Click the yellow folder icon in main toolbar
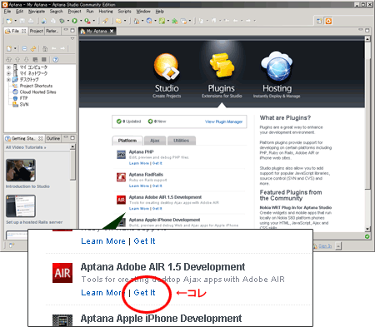Viewport: 375px width, 327px height. [119, 21]
